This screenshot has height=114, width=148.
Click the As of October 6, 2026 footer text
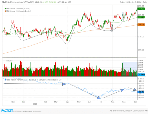(129, 111)
